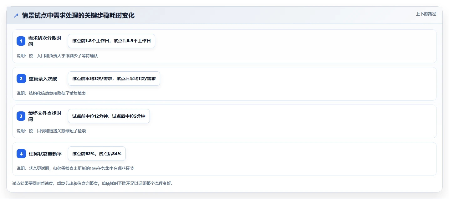This screenshot has width=449, height=199.
Task: Click the step number 3 badge
Action: 21,116
